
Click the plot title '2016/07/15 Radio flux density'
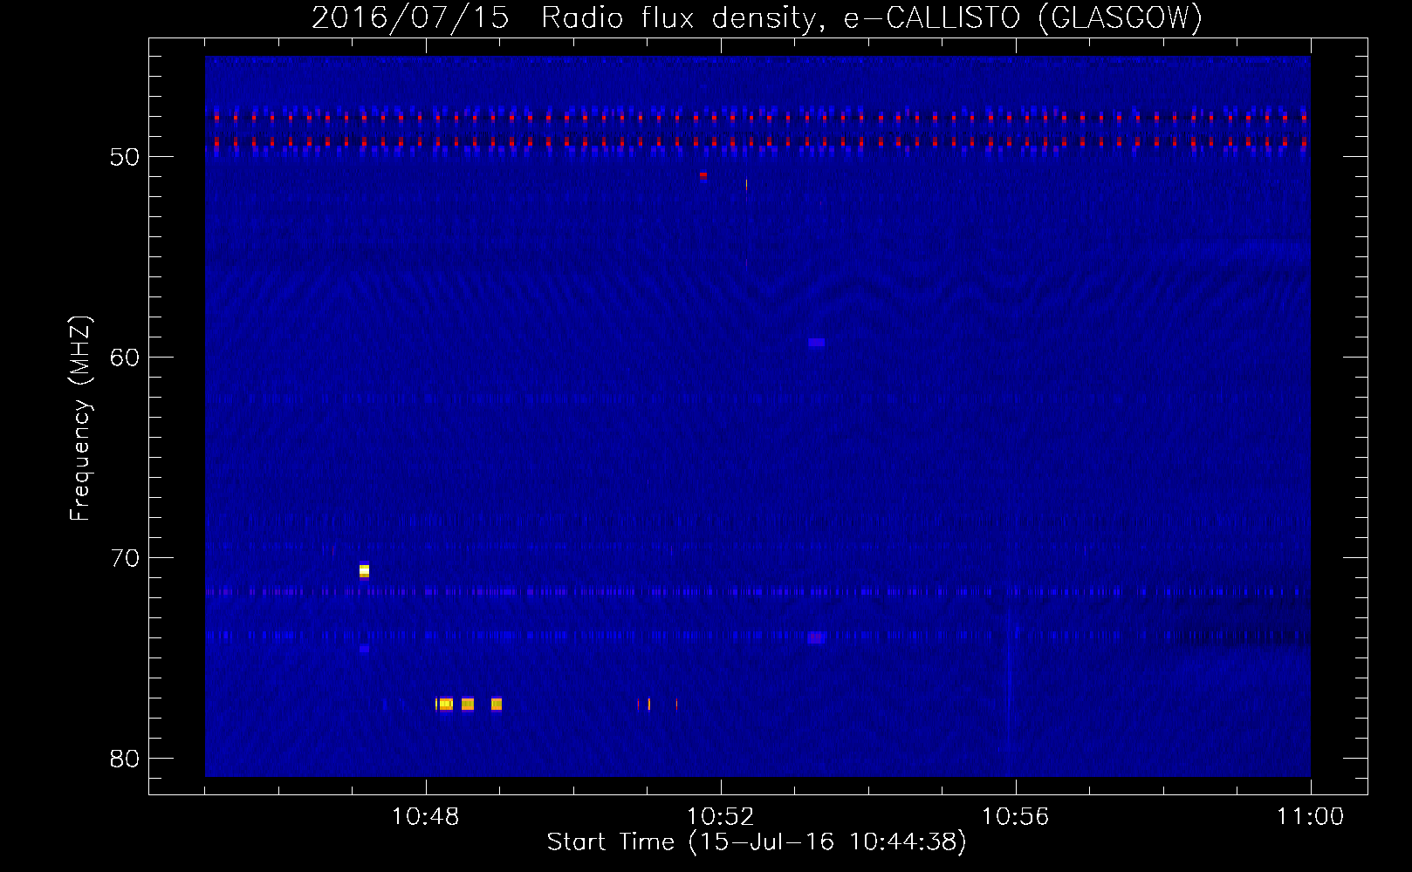[x=757, y=17]
